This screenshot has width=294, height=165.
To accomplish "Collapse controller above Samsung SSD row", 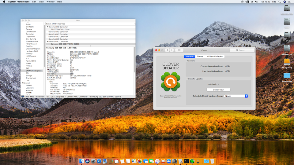I will [47, 42].
